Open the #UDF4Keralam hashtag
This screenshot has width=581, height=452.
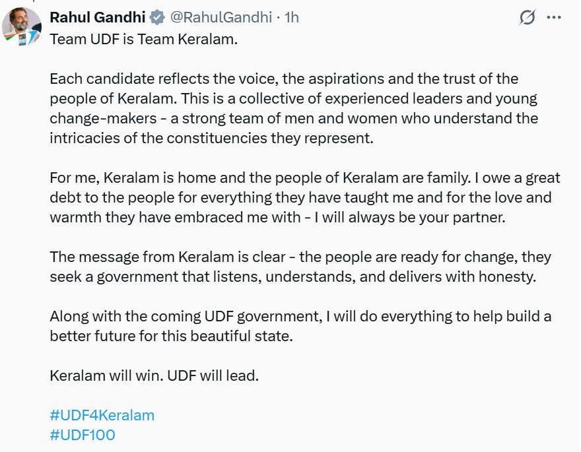pyautogui.click(x=102, y=415)
